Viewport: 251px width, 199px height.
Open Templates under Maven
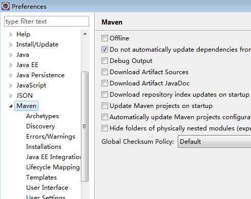tap(41, 178)
